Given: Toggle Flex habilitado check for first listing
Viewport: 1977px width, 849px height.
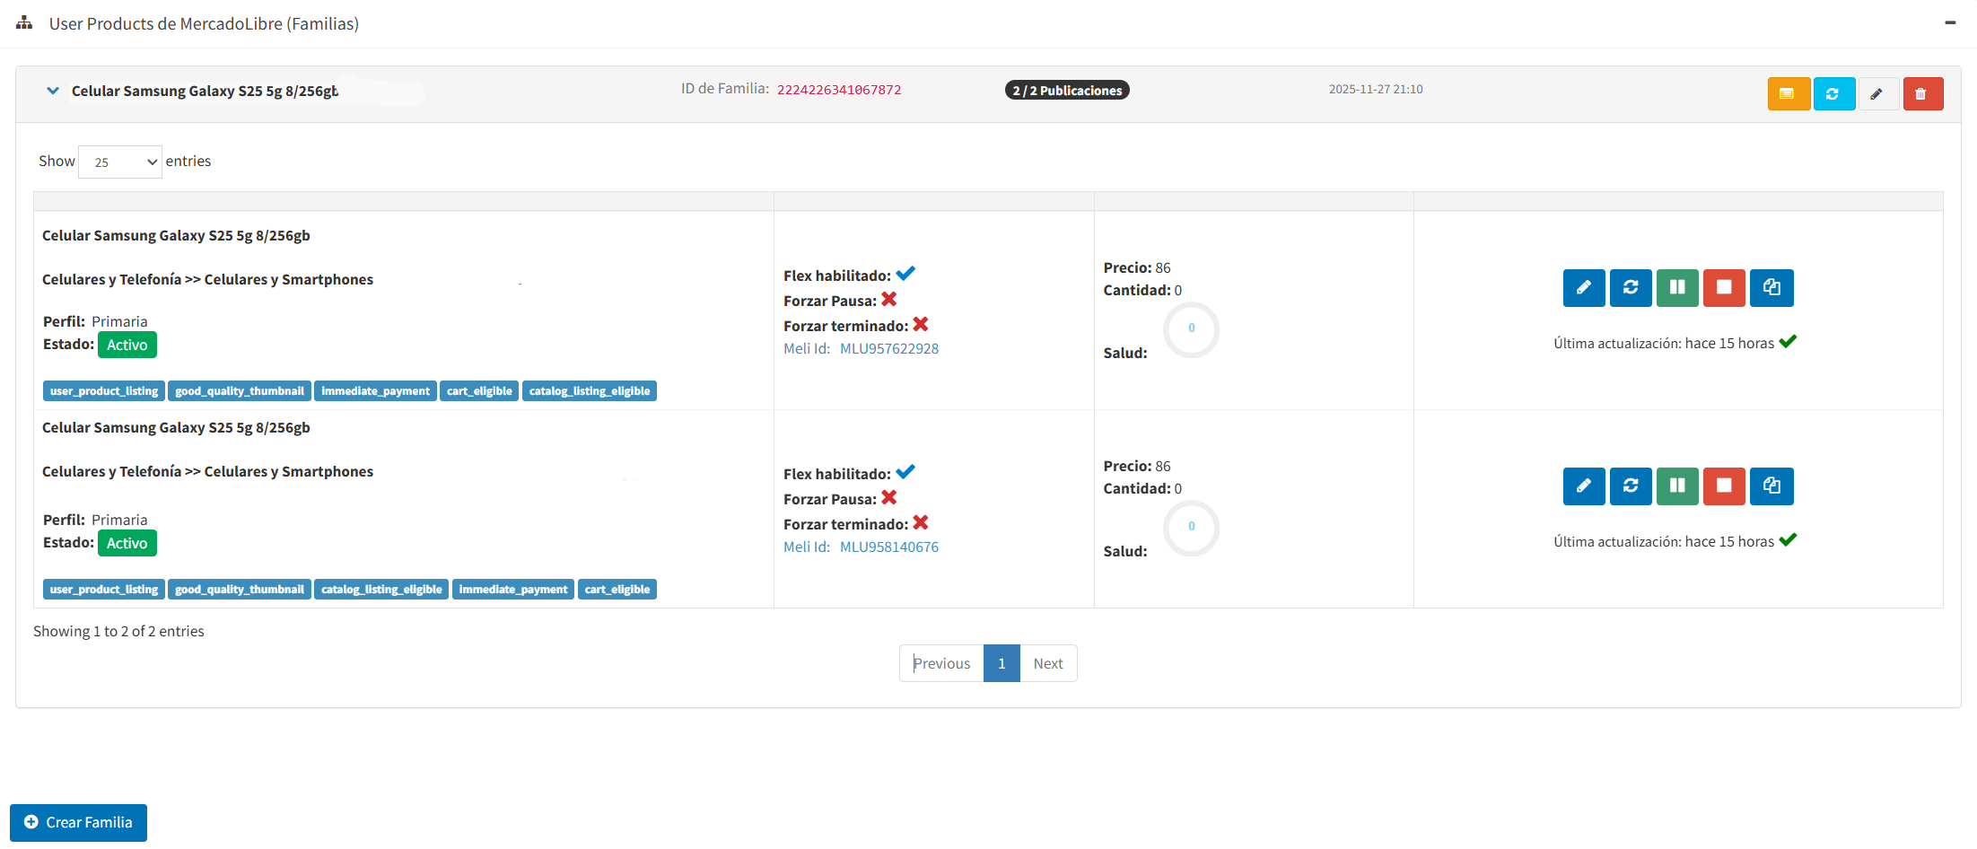Looking at the screenshot, I should coord(905,274).
